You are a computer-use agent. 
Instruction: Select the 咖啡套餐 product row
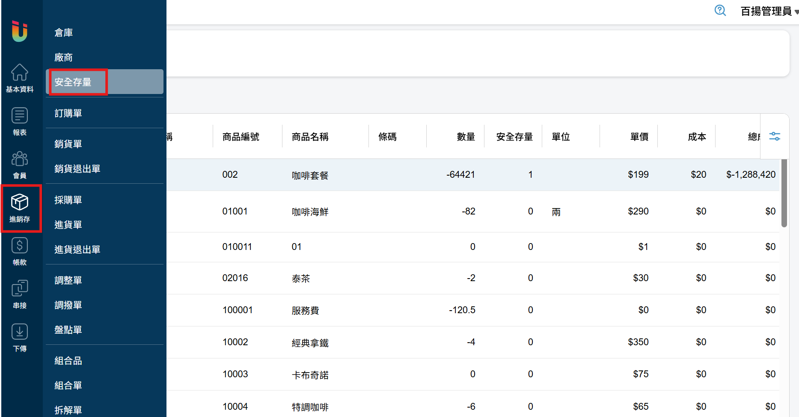[x=310, y=175]
